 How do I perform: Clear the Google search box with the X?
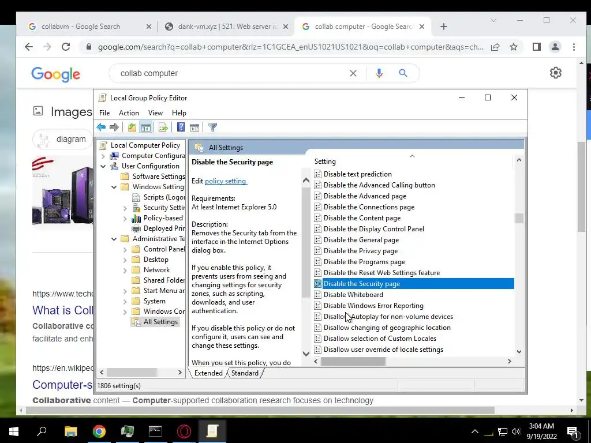(353, 73)
